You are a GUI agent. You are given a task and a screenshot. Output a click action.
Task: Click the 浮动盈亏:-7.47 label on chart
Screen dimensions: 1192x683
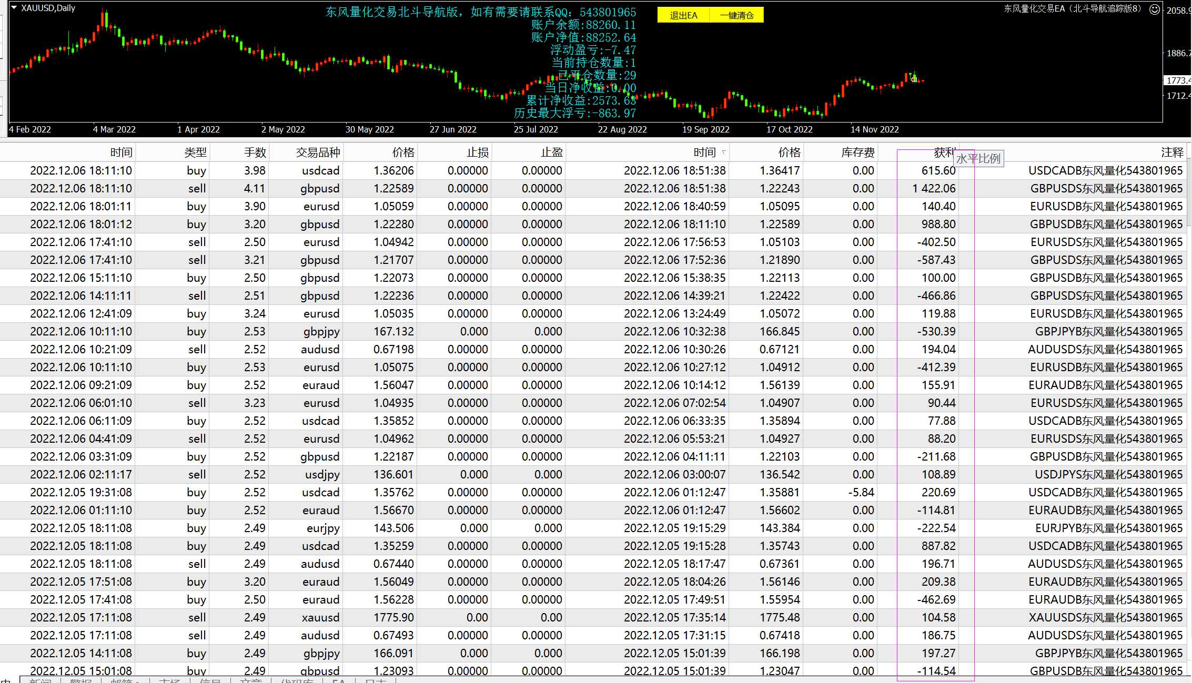pyautogui.click(x=593, y=50)
